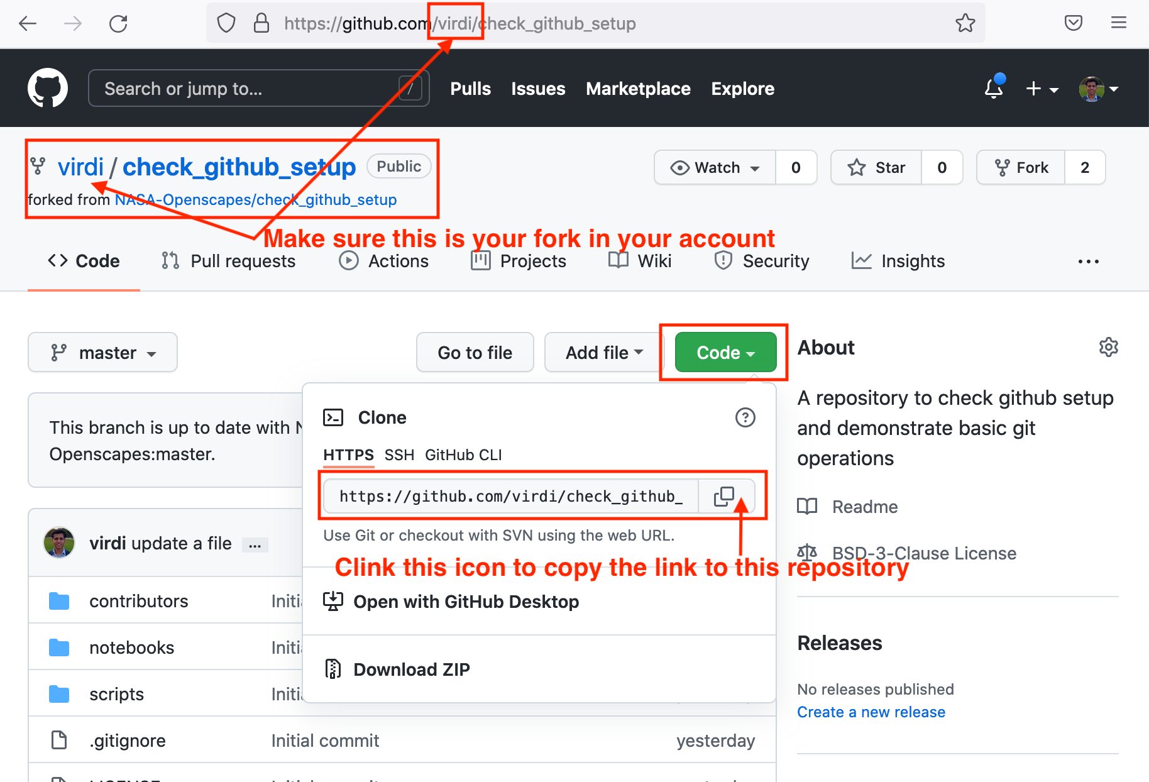Open the Pull requests tab
Screen dimensions: 1149x782
pyautogui.click(x=229, y=261)
